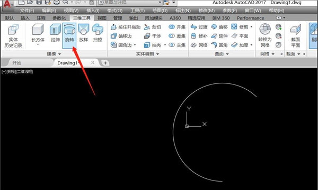
Task: Click the 加厚 (Thicken) tool
Action: coord(240,45)
